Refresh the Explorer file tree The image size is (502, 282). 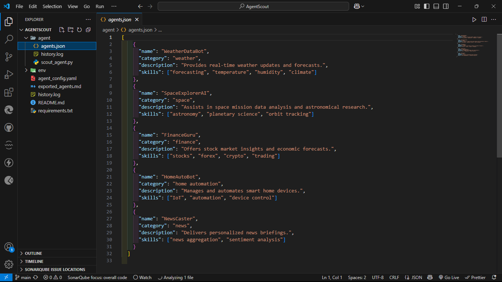click(x=79, y=30)
